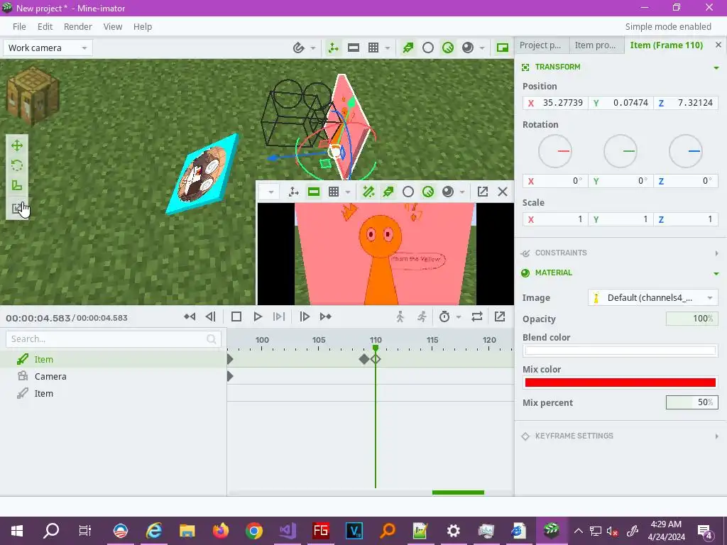Click the blue Z rotation dial

(685, 151)
